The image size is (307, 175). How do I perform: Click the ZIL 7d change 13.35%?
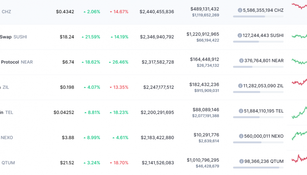(x=119, y=87)
